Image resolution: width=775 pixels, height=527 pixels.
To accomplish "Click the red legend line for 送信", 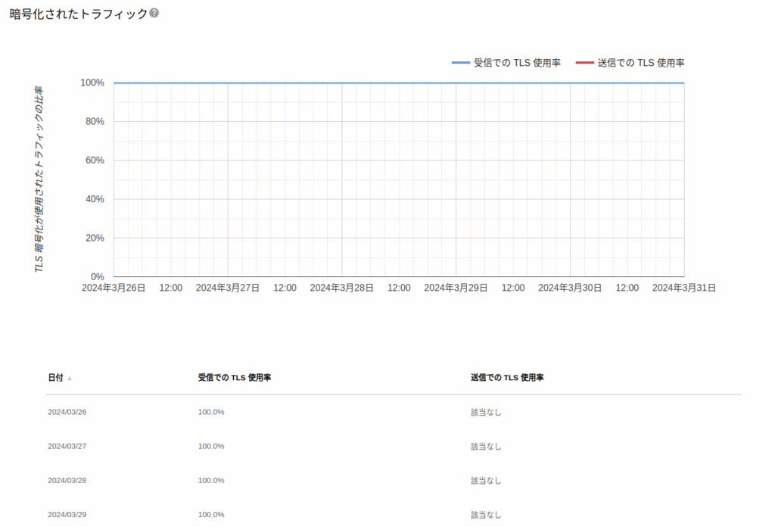I will pyautogui.click(x=584, y=63).
